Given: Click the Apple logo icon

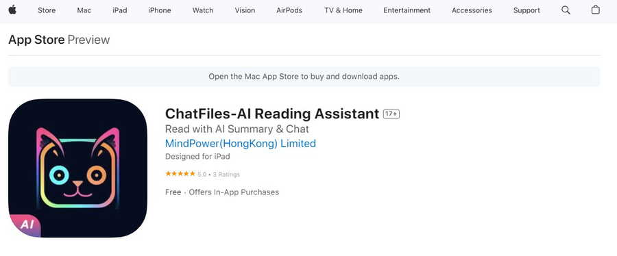Looking at the screenshot, I should [x=12, y=10].
